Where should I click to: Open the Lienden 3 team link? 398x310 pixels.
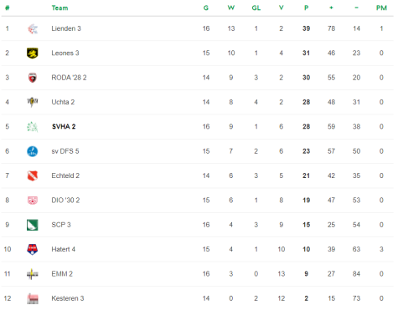click(66, 28)
